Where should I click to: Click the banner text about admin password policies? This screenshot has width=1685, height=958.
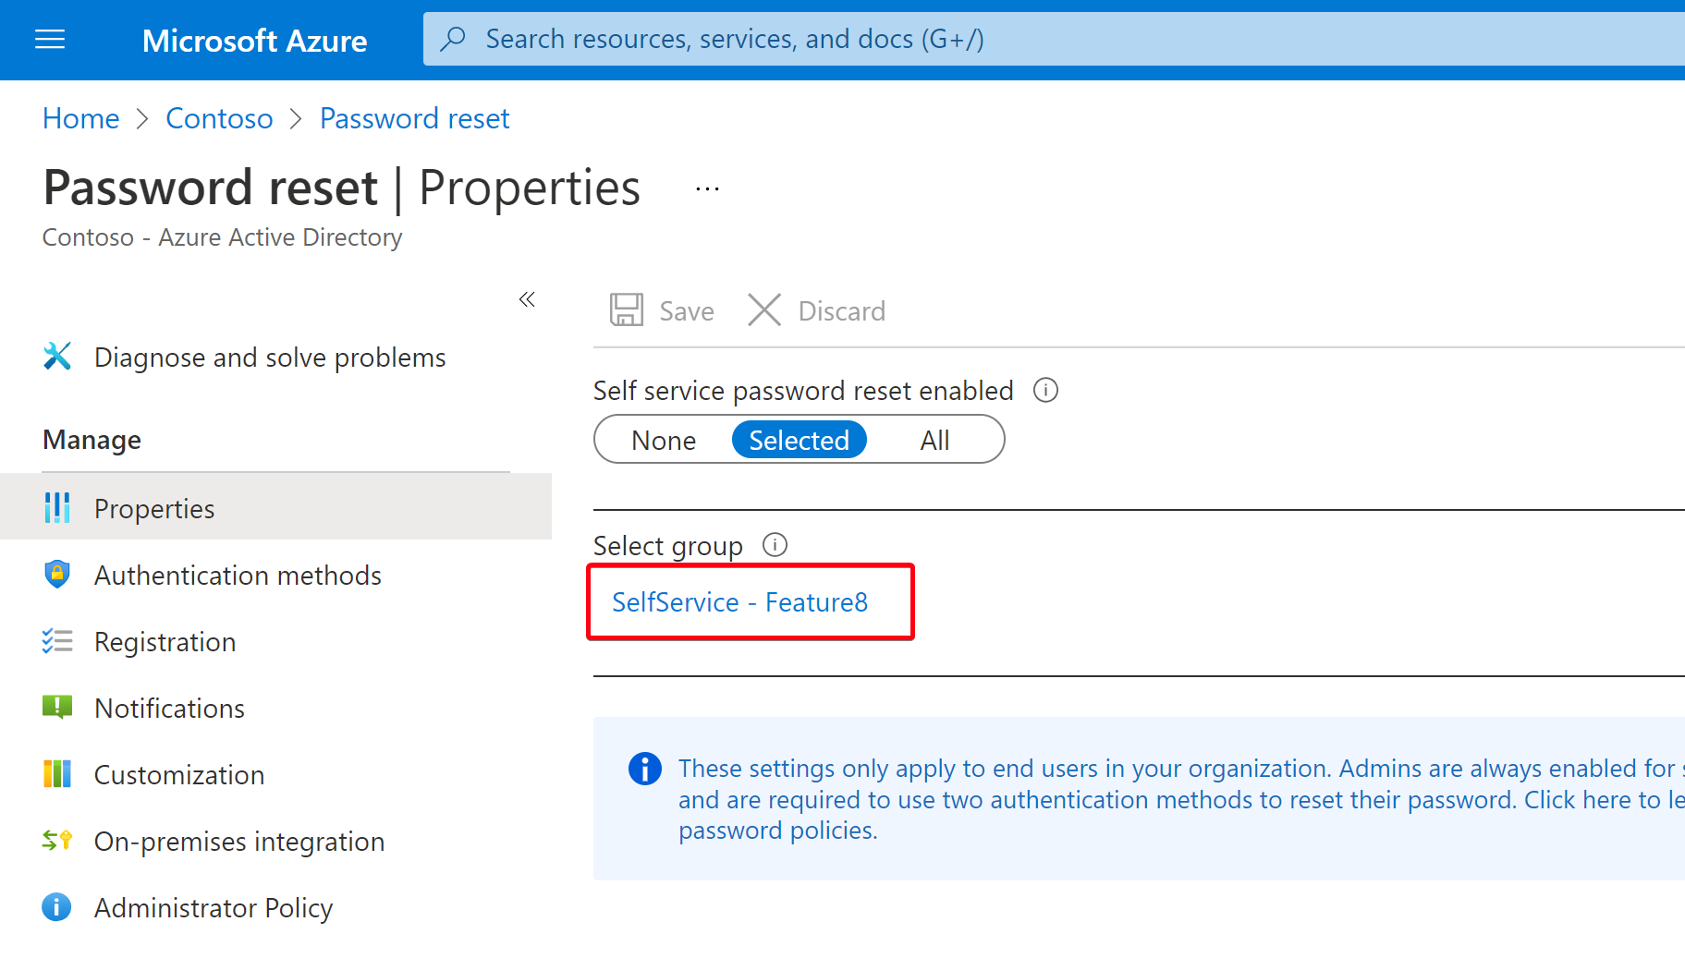[1181, 799]
